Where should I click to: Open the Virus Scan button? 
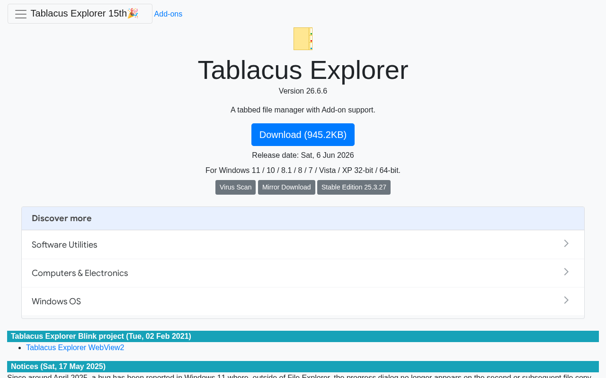coord(235,187)
